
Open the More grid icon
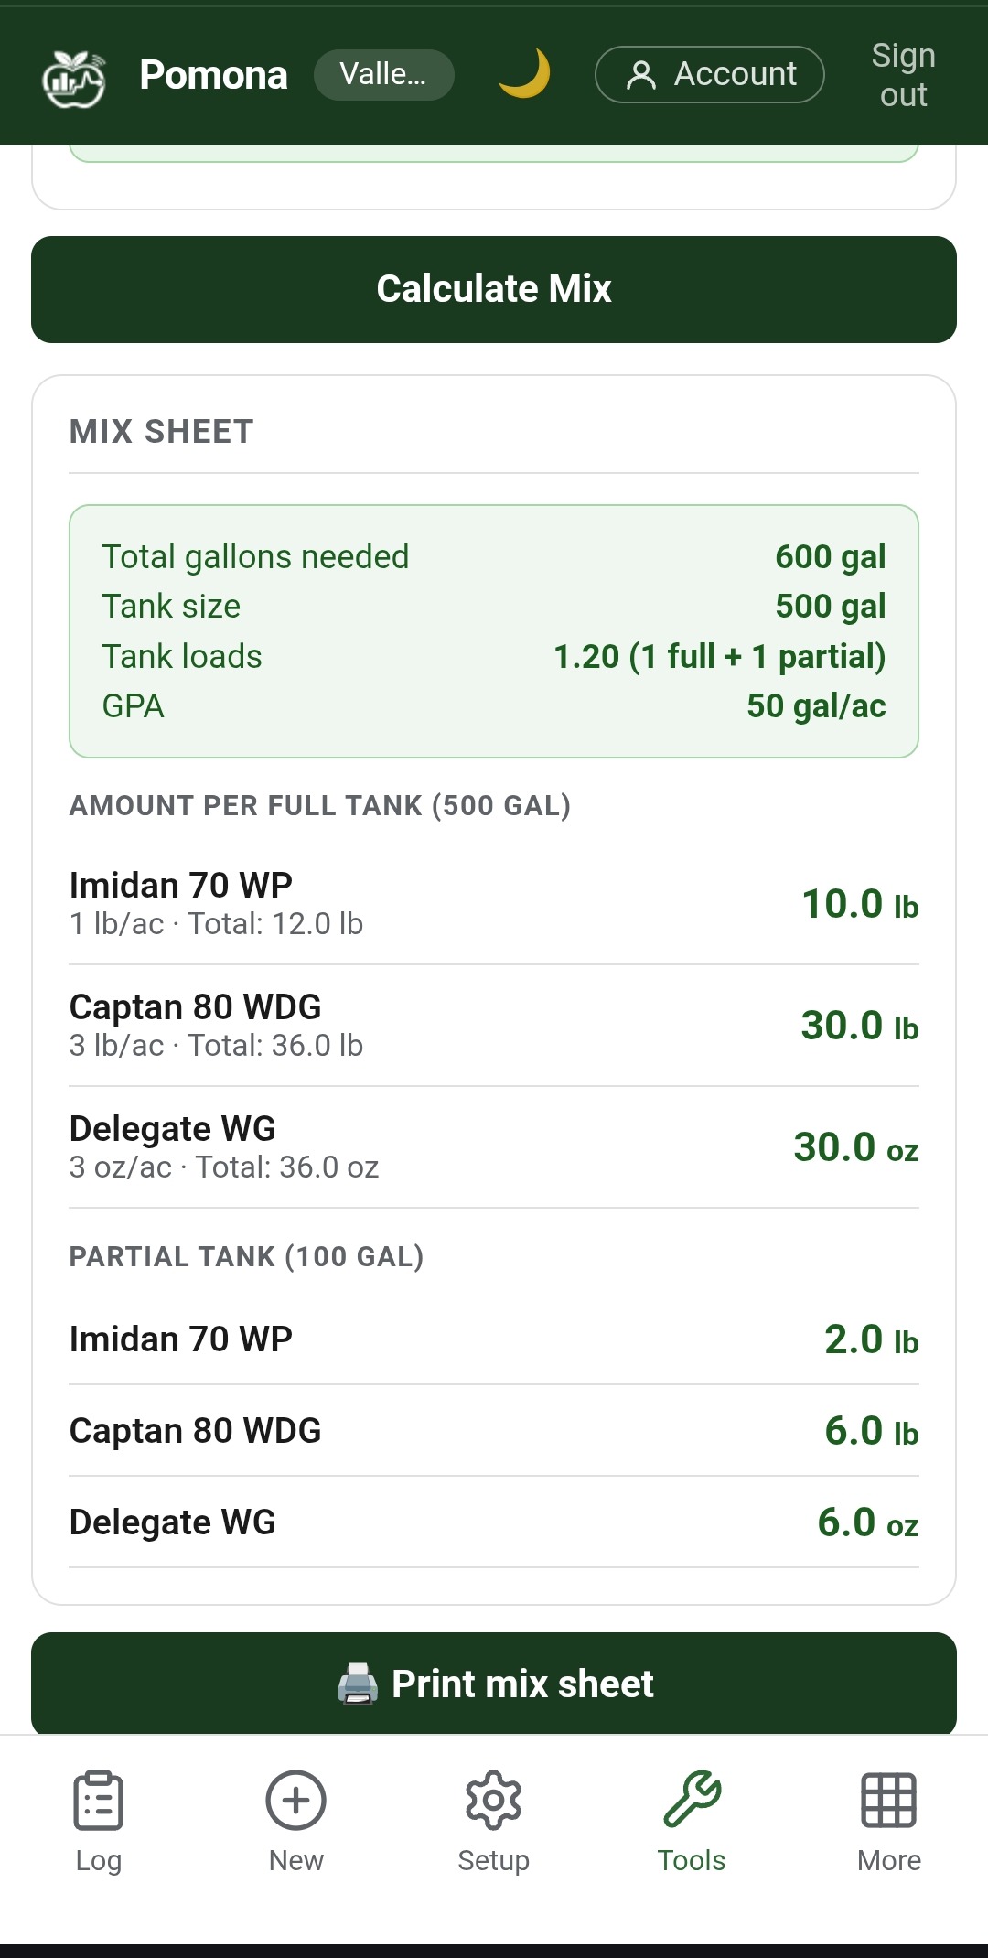[888, 1800]
